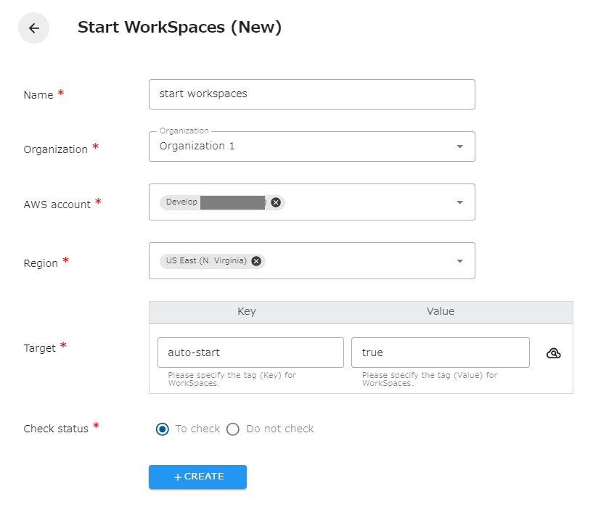Click the Value column header

point(441,311)
